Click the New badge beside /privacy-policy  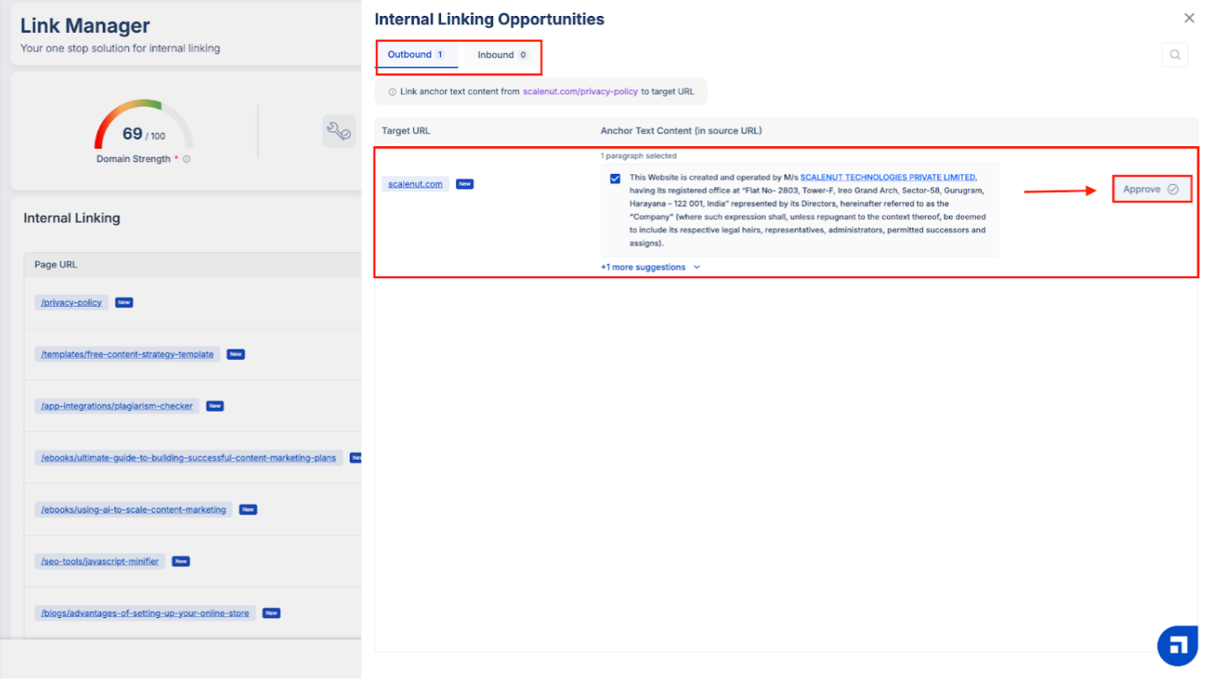124,303
